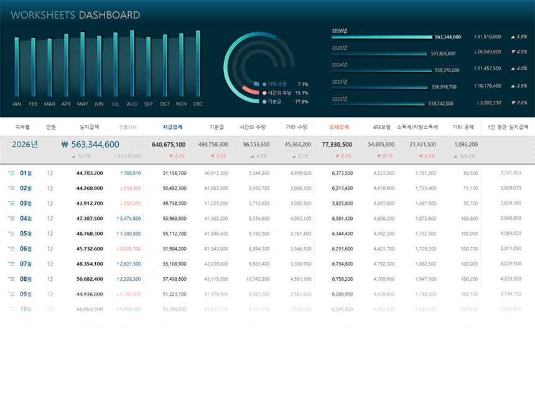Viewport: 535px width, 407px height.
Task: Click the list icon beside 04월
Action: (x=11, y=219)
